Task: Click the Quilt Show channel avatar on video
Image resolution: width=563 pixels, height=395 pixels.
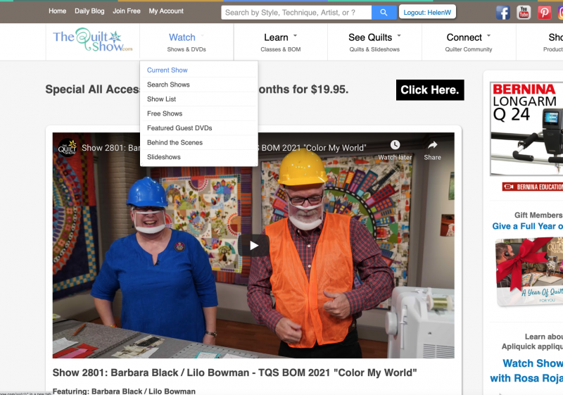Action: (68, 147)
